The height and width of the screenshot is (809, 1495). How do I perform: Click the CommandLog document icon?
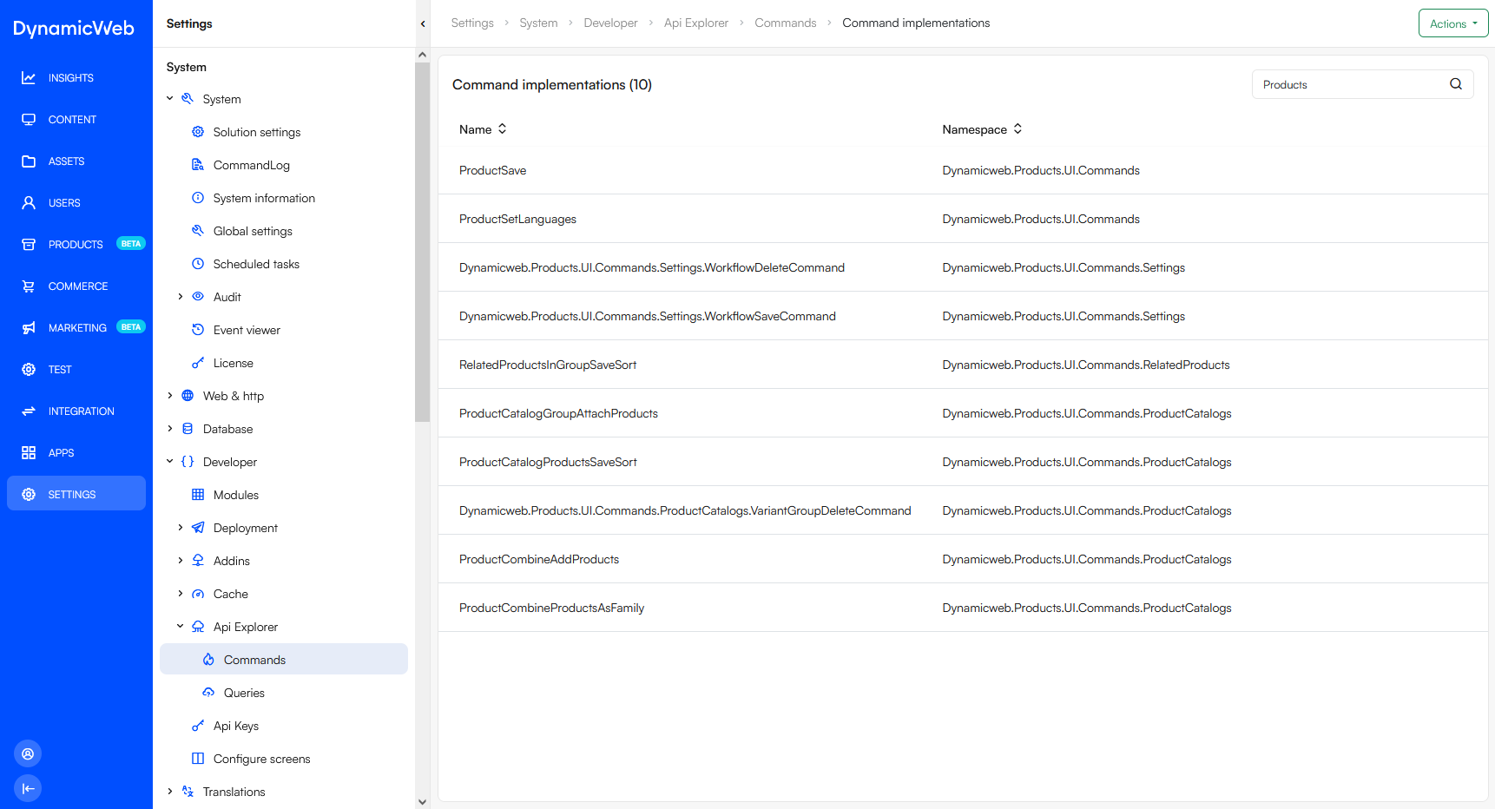point(198,165)
